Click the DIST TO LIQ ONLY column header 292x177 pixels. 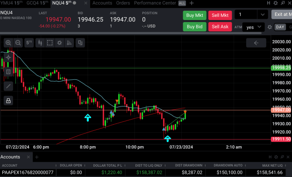coord(149,165)
